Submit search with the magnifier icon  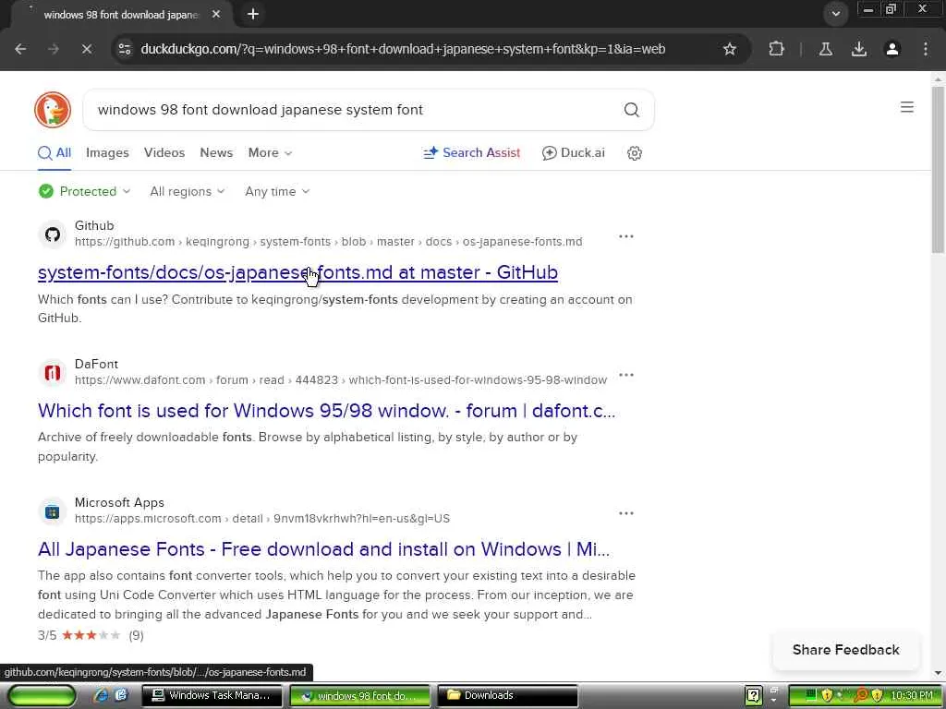tap(631, 110)
